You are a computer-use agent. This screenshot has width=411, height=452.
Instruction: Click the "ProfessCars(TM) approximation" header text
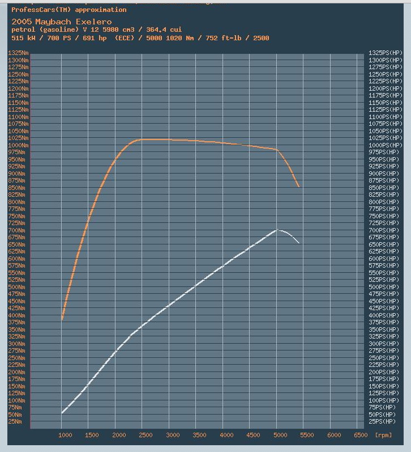click(69, 10)
